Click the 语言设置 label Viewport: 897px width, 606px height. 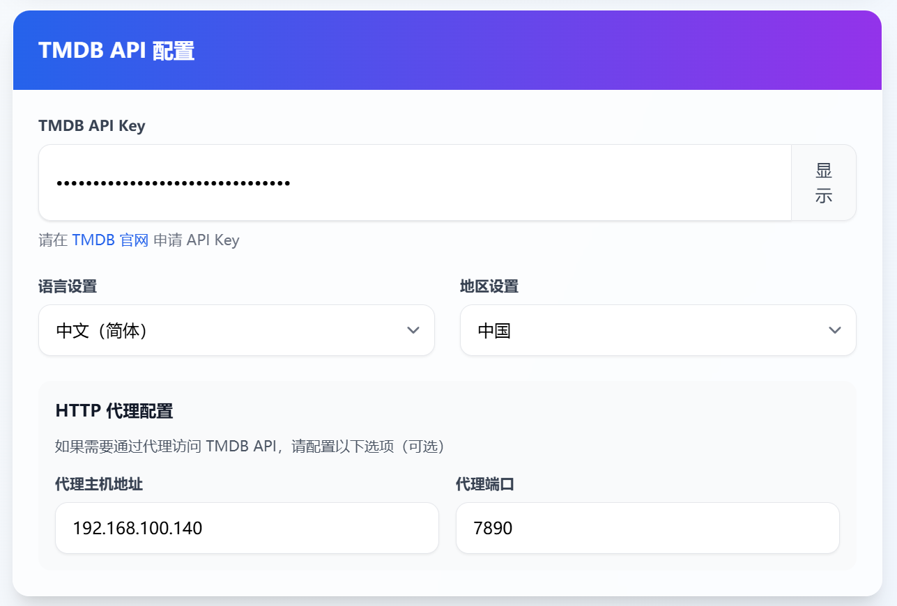pyautogui.click(x=68, y=286)
